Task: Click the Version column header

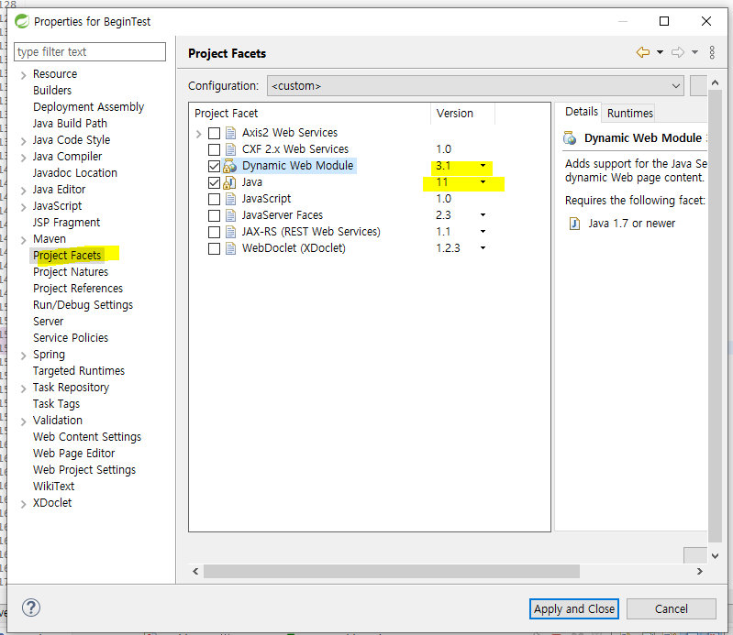Action: coord(461,114)
